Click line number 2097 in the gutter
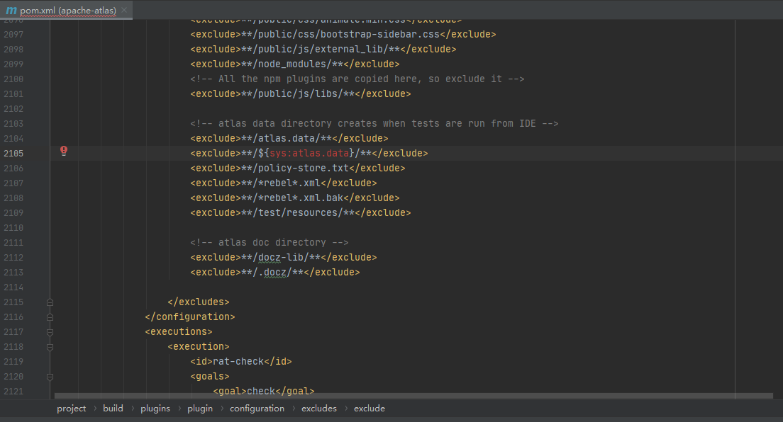 pos(13,35)
